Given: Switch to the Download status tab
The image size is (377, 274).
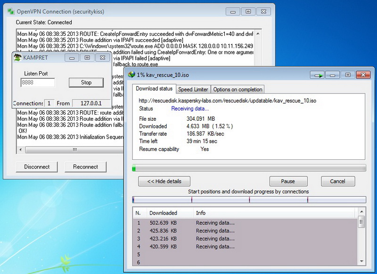Looking at the screenshot, I should tap(154, 89).
